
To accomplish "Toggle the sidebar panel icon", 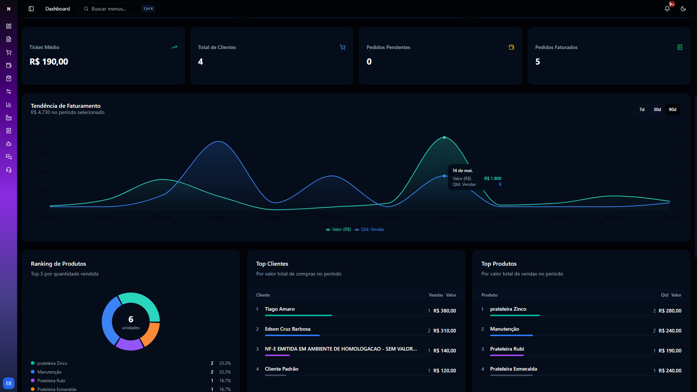I will tap(31, 9).
